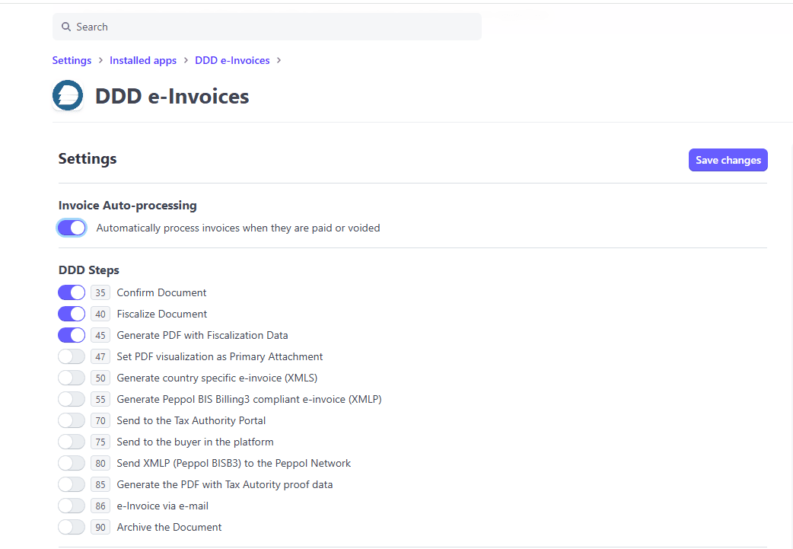Click the Save changes button
The height and width of the screenshot is (549, 793).
click(x=728, y=160)
